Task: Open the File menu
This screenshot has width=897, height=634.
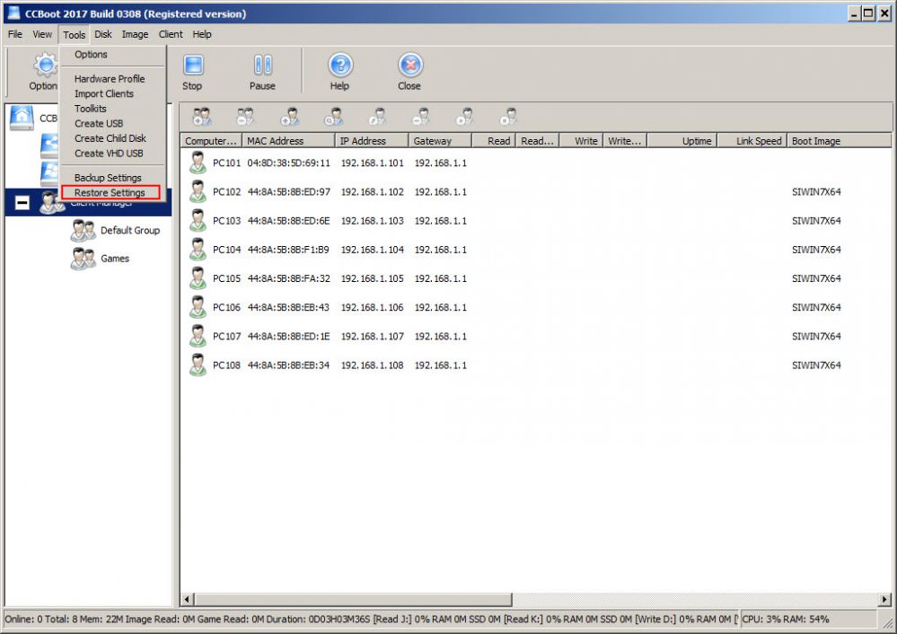Action: (15, 34)
